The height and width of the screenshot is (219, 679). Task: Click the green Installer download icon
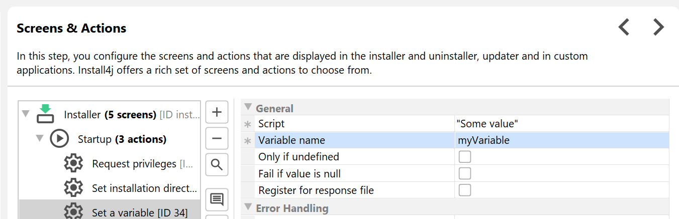45,114
